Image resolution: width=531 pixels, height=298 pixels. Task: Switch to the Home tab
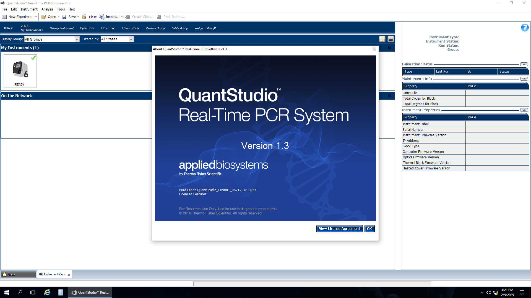(18, 274)
